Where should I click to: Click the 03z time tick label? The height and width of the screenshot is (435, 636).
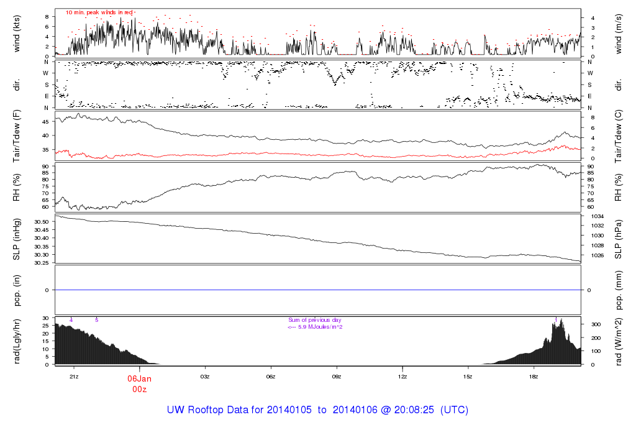pos(205,377)
